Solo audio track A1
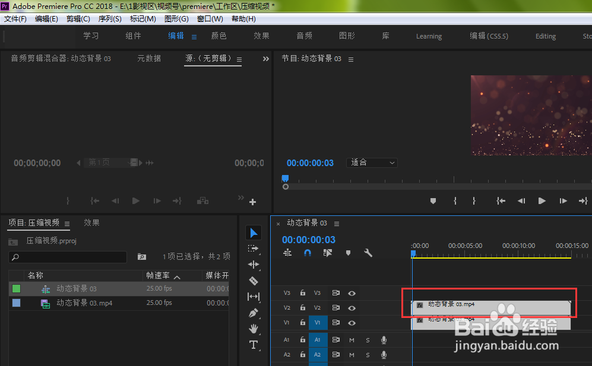592x366 pixels. coord(368,340)
